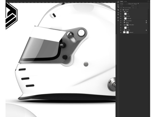Click the Background layer's first thumbnail

(124, 32)
